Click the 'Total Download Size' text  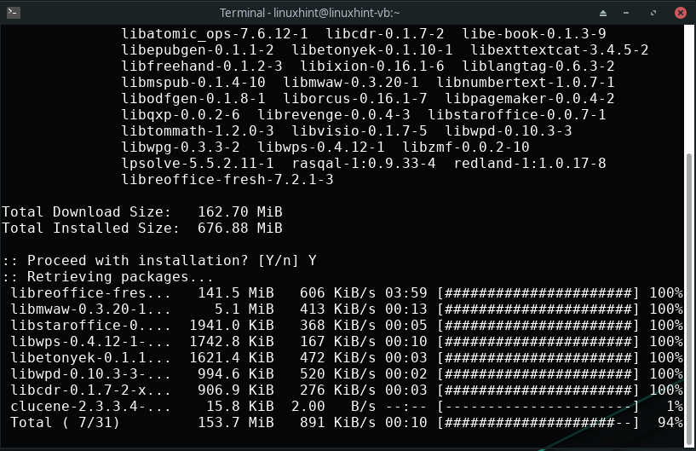click(87, 212)
